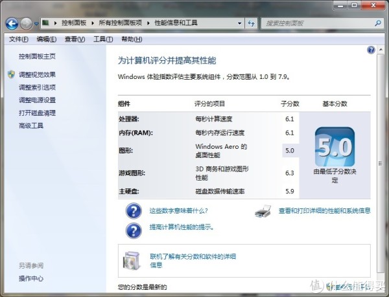Expand the arrow before 控制面板 breadcrumb
The width and height of the screenshot is (389, 297).
[55, 23]
